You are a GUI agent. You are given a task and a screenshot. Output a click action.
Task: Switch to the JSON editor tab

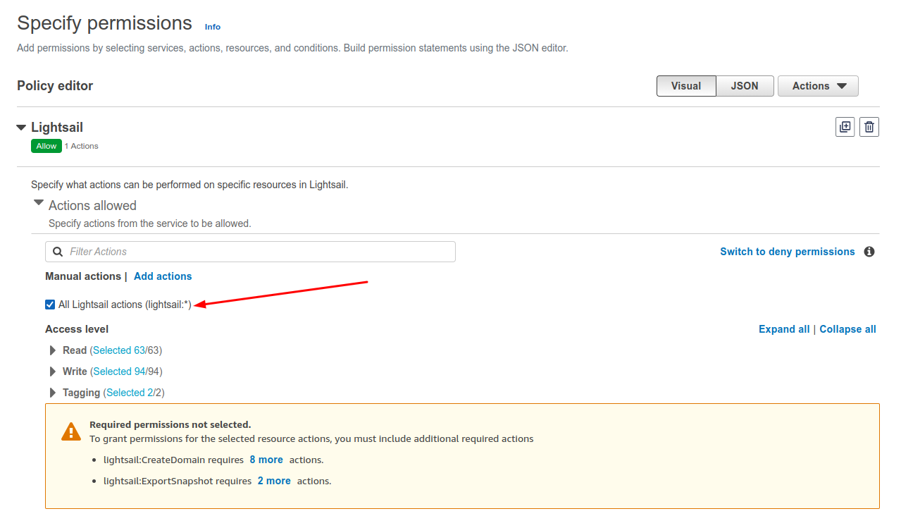[x=745, y=86]
